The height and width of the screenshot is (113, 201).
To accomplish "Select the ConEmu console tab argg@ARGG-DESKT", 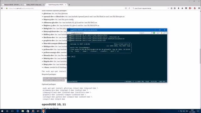I will click(77, 33).
